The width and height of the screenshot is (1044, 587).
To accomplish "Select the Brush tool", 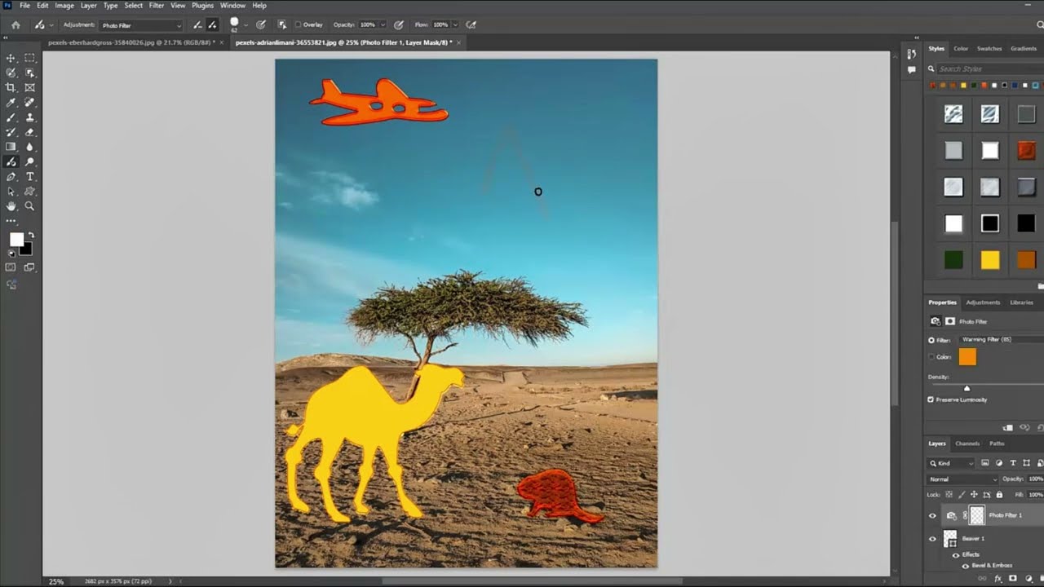I will coord(11,117).
